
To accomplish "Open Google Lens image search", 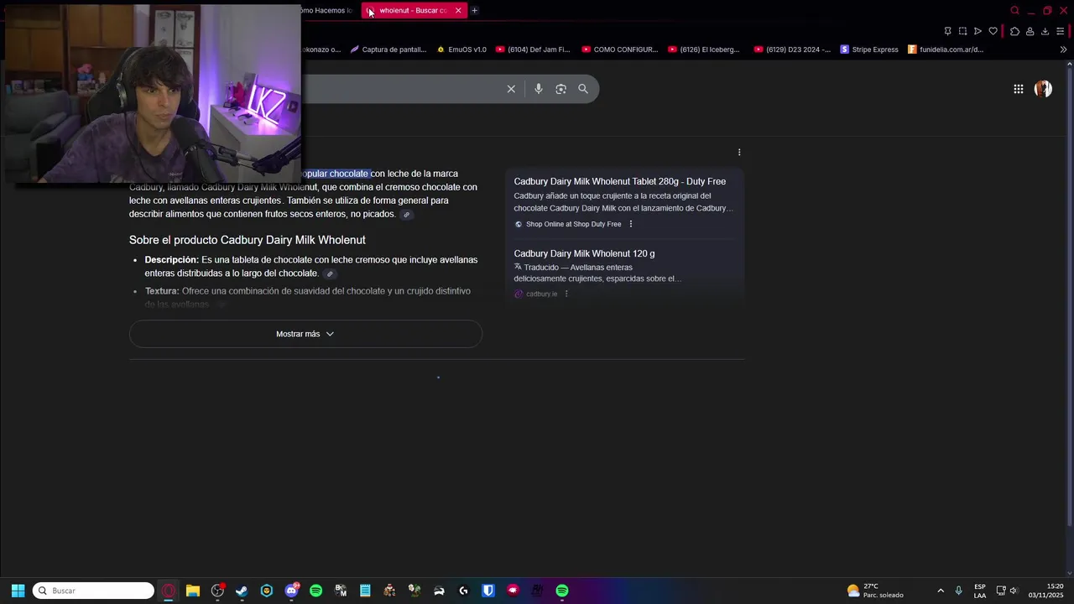I will [561, 89].
